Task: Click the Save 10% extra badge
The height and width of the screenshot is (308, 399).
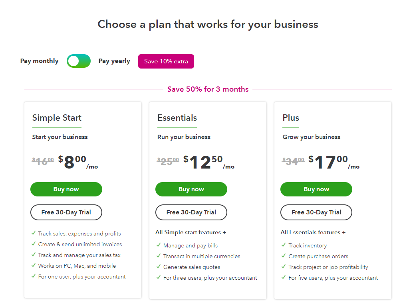Action: 166,61
